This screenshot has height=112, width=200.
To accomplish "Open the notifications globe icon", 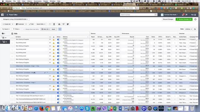I will (x=183, y=15).
